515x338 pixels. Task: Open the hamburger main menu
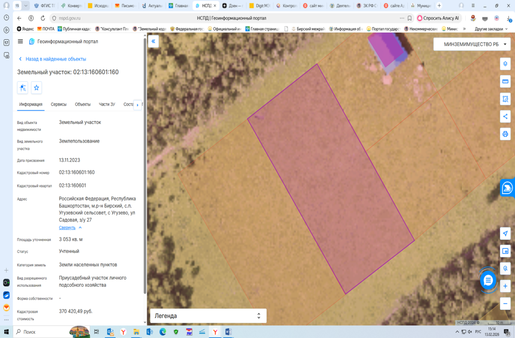click(20, 41)
